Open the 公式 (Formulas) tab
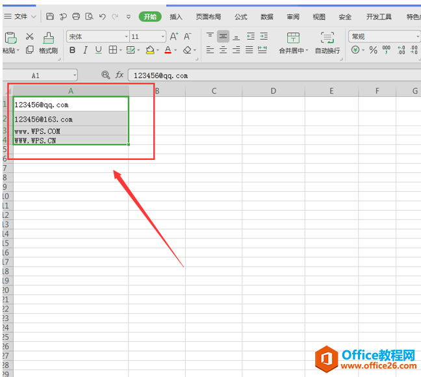Image resolution: width=421 pixels, height=377 pixels. [240, 17]
